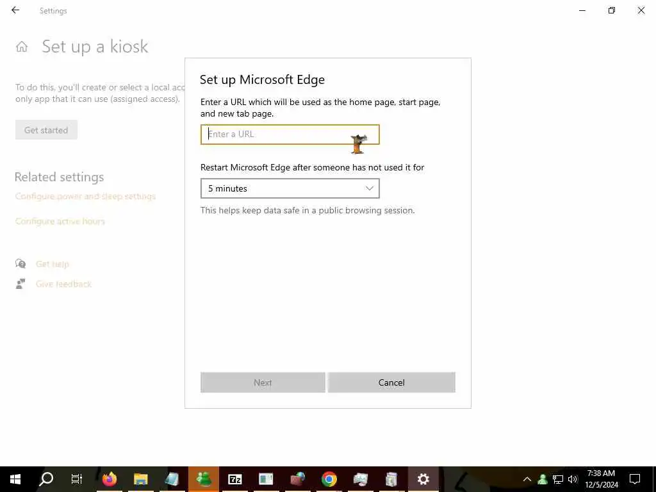Open the globe and briefcase taskbar icon
The width and height of the screenshot is (656, 492).
pyautogui.click(x=298, y=479)
